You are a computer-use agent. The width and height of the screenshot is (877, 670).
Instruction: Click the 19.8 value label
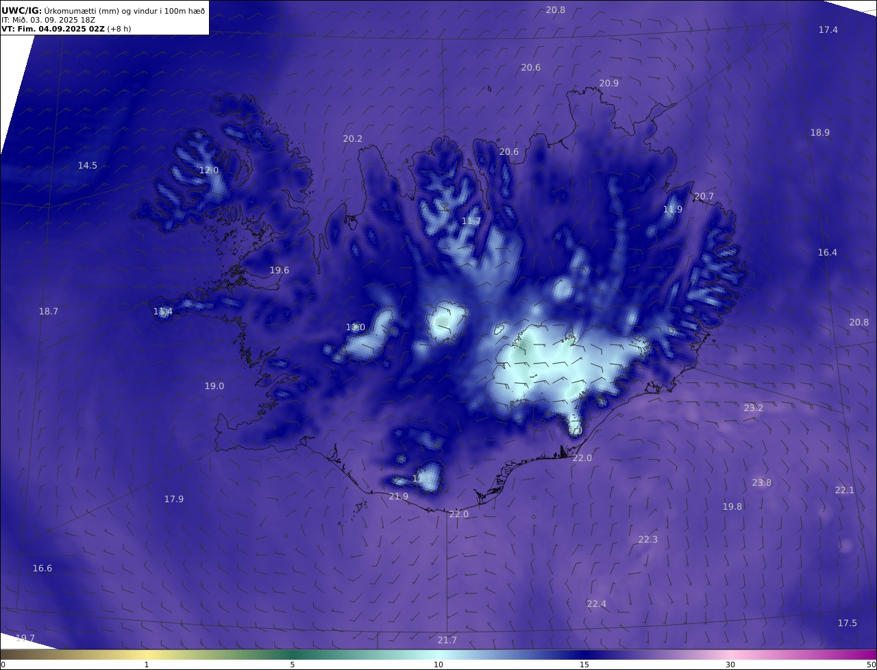(x=732, y=507)
